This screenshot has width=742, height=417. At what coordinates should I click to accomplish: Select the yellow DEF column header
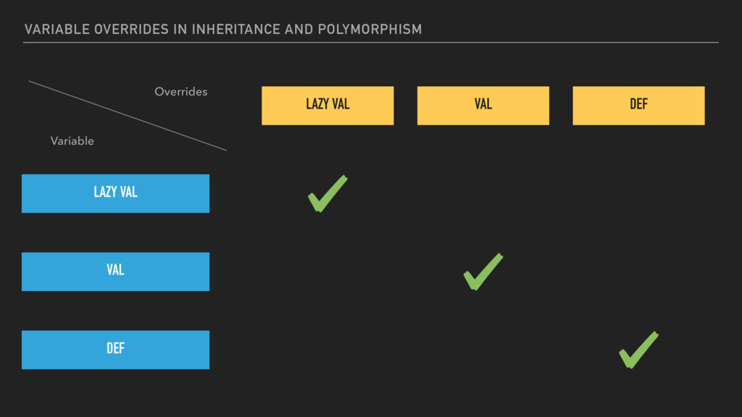click(639, 106)
